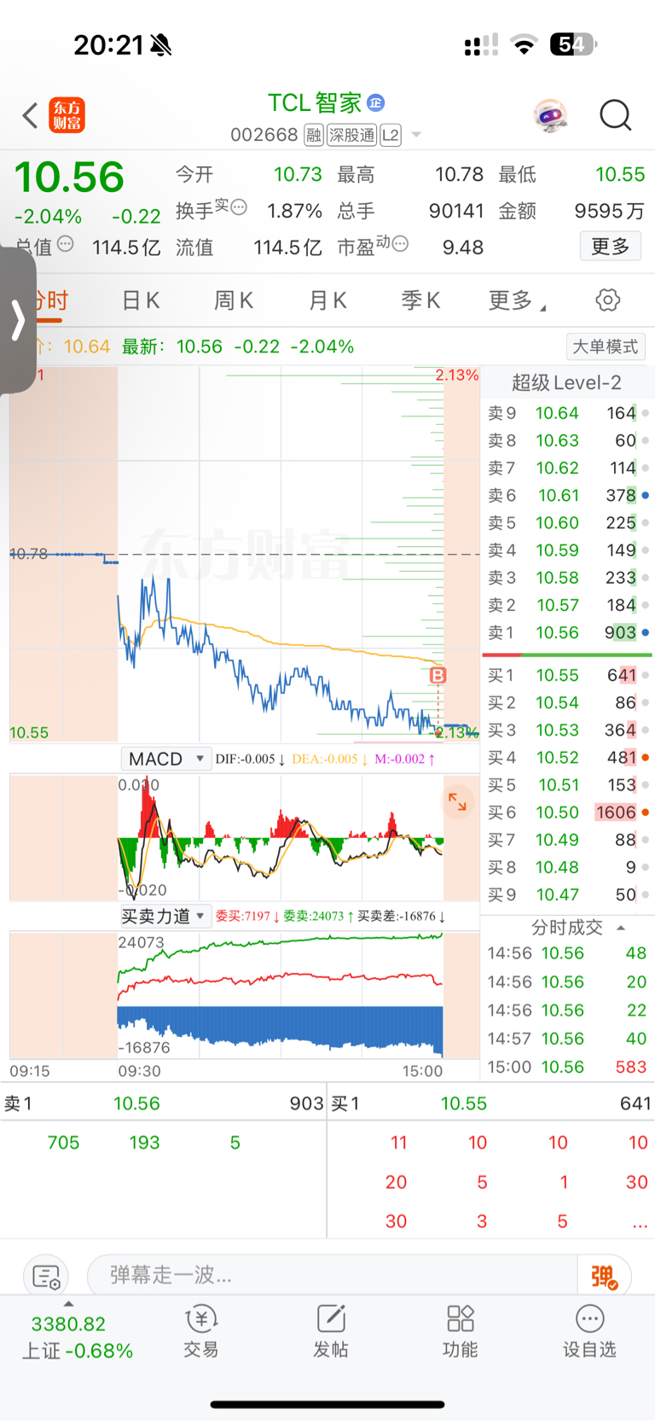Open the MACD indicator dropdown
Viewport: 655px width, 1421px height.
coord(165,759)
